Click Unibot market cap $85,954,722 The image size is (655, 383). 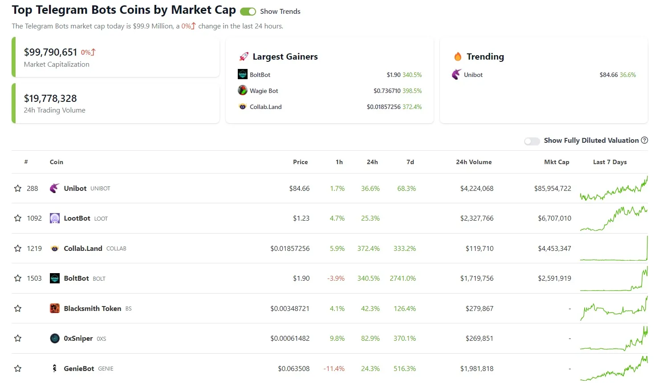(553, 189)
